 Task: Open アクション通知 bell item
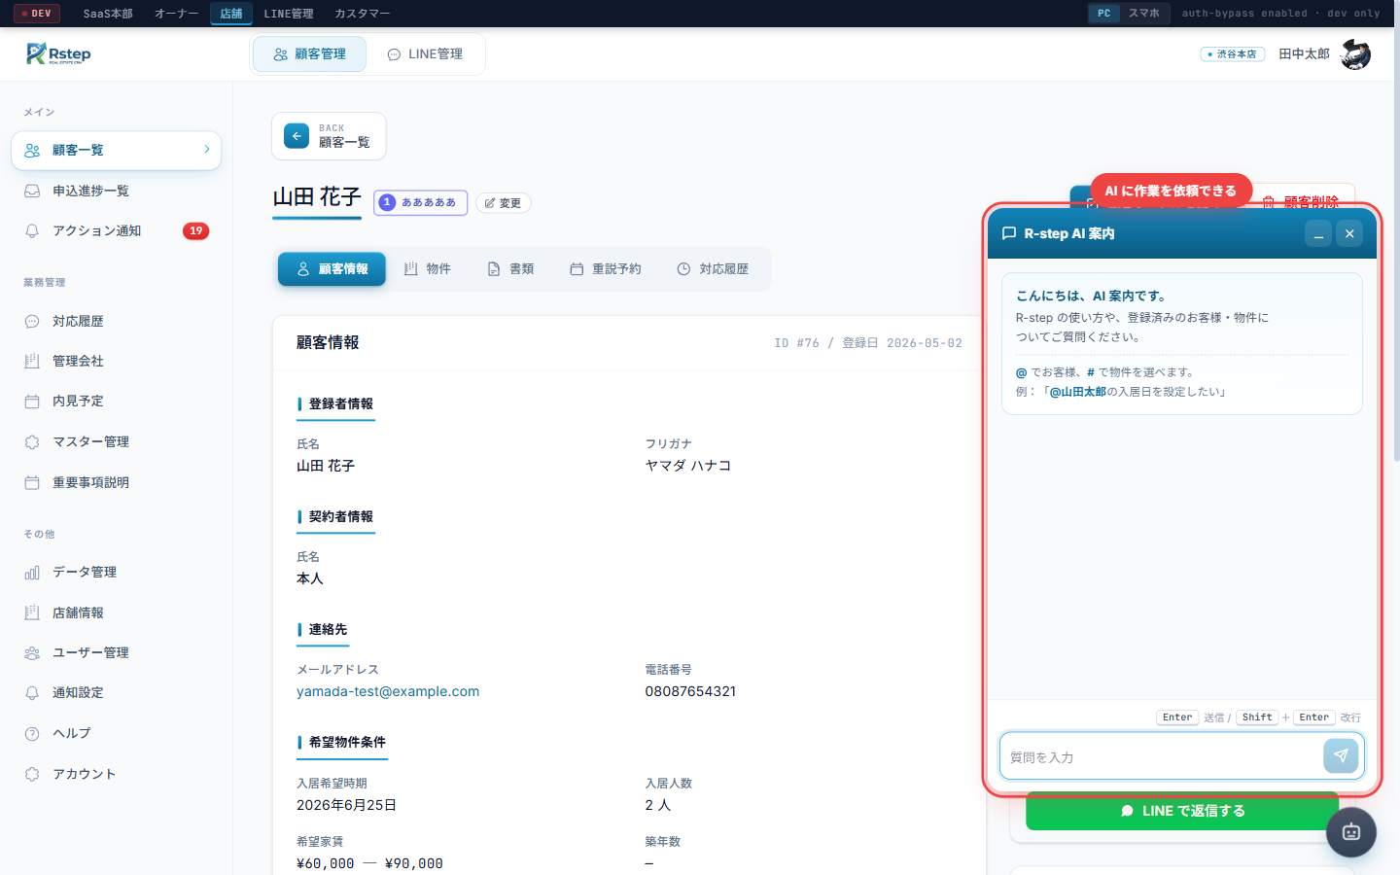click(116, 230)
